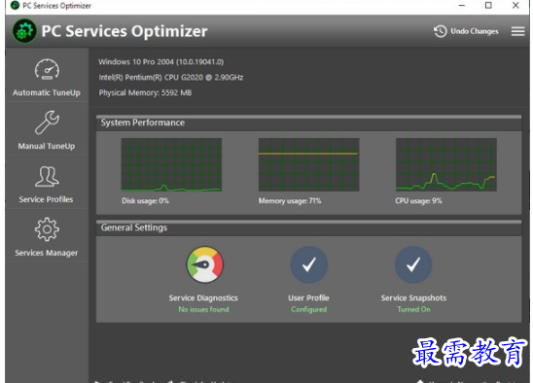Click the Service Snapshots checkmark icon

pyautogui.click(x=413, y=264)
